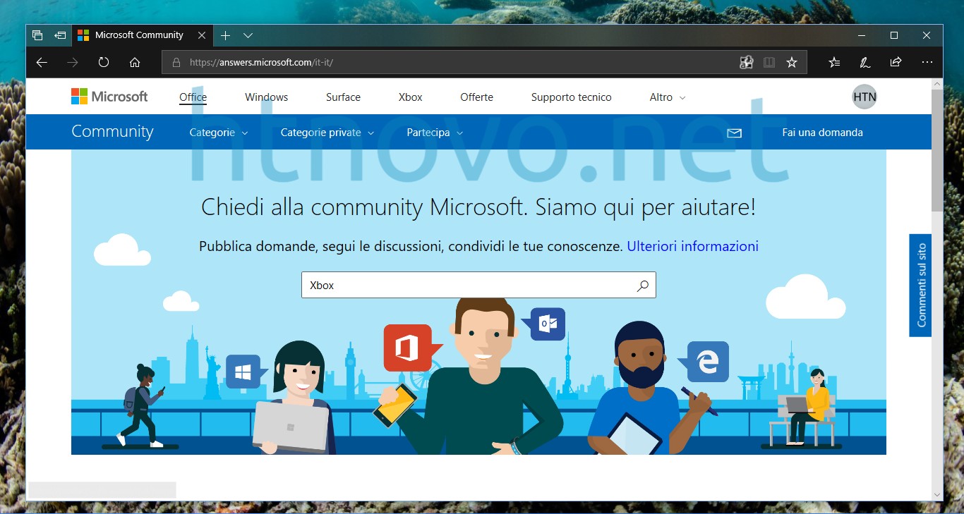Toggle tab previews with the stacked-tabs icon
The height and width of the screenshot is (514, 964).
pos(37,35)
